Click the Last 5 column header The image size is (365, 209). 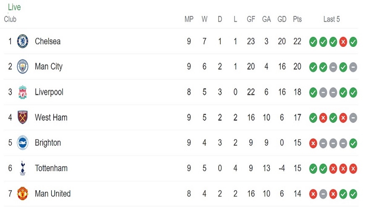[331, 19]
